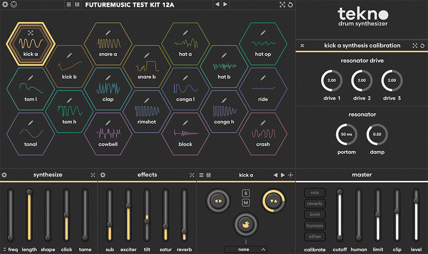Select the next kick a preset
The width and height of the screenshot is (428, 254).
[283, 175]
